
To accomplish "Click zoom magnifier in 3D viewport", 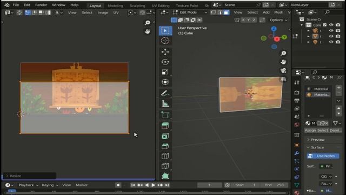I will click(x=283, y=53).
